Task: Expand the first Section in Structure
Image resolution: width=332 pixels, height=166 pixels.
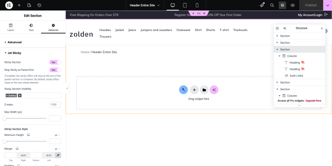Action: 277,36
